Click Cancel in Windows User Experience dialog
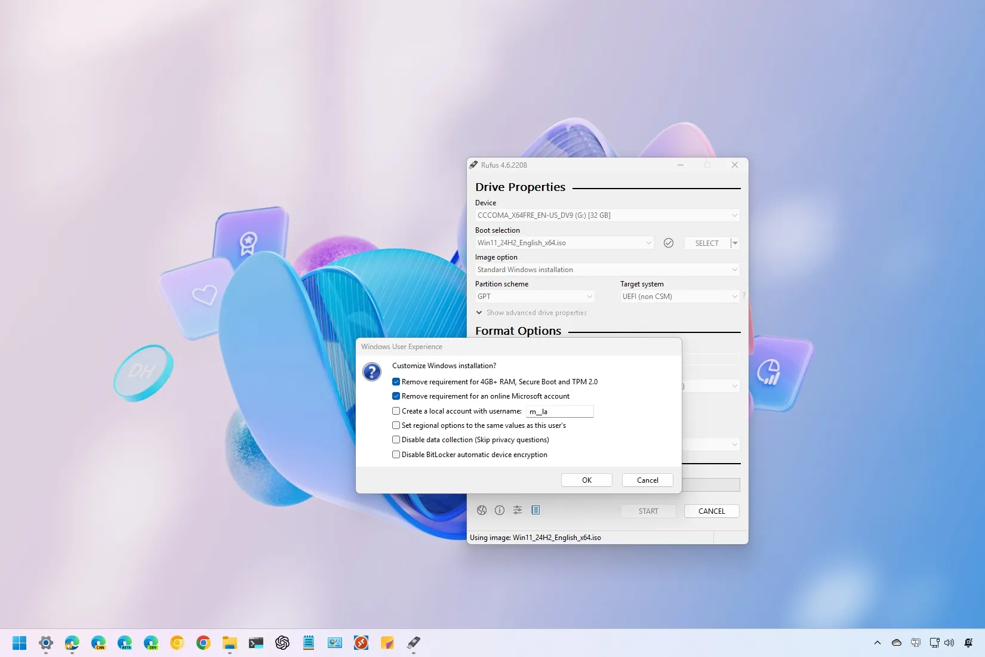 [648, 480]
